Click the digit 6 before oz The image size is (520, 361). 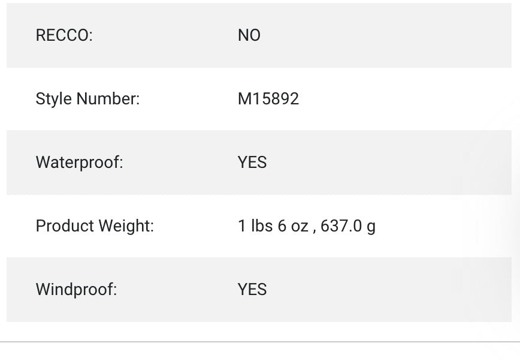click(x=282, y=226)
